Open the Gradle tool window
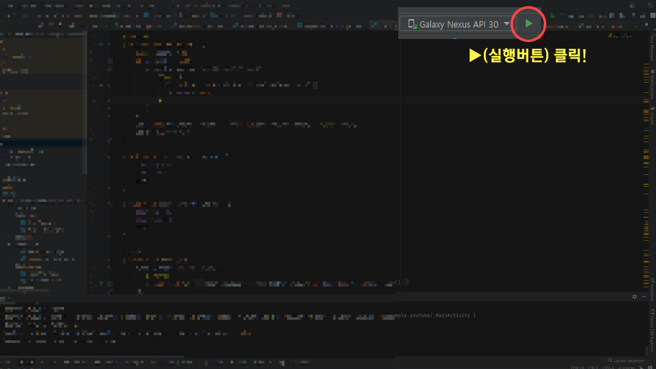 click(652, 116)
